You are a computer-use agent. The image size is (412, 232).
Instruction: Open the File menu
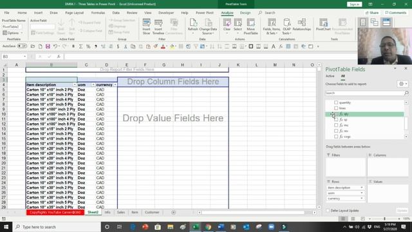tap(6, 13)
